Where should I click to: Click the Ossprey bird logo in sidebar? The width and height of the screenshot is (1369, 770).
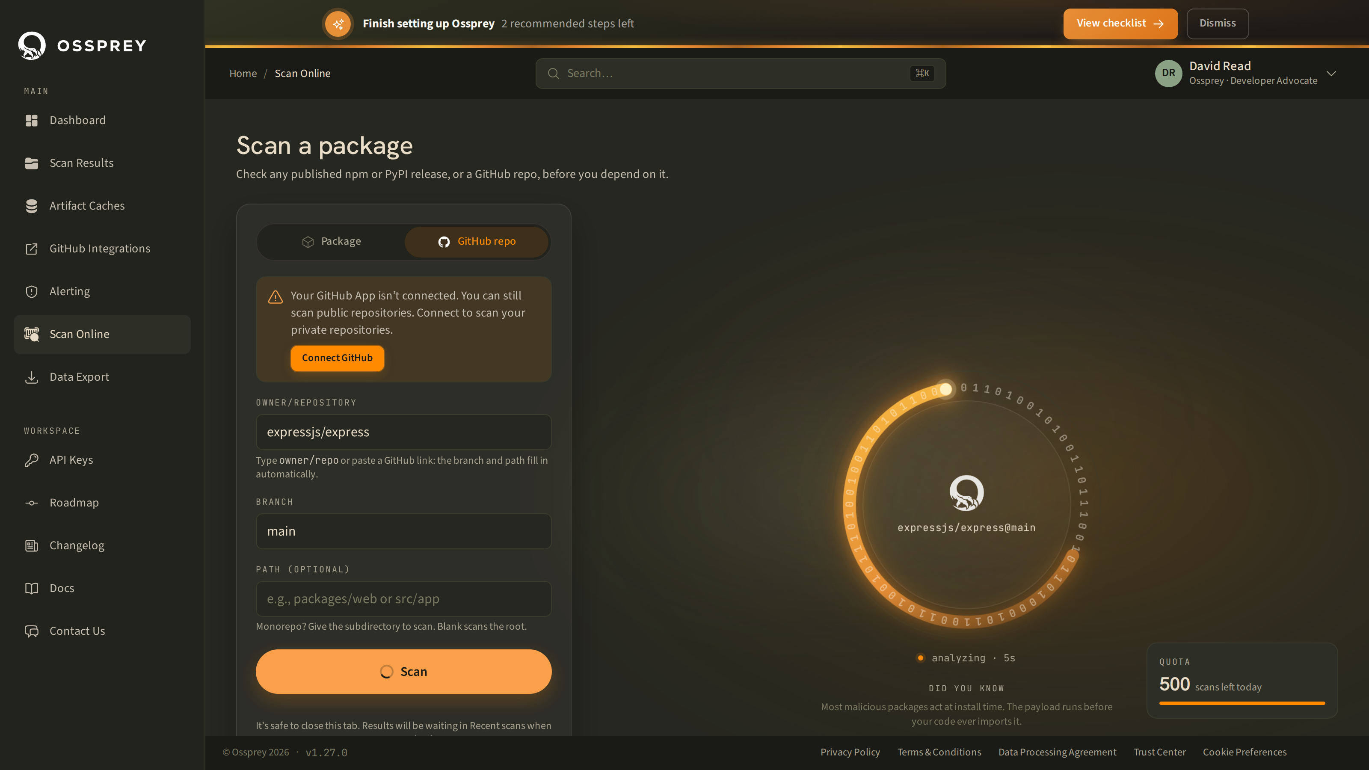coord(32,46)
